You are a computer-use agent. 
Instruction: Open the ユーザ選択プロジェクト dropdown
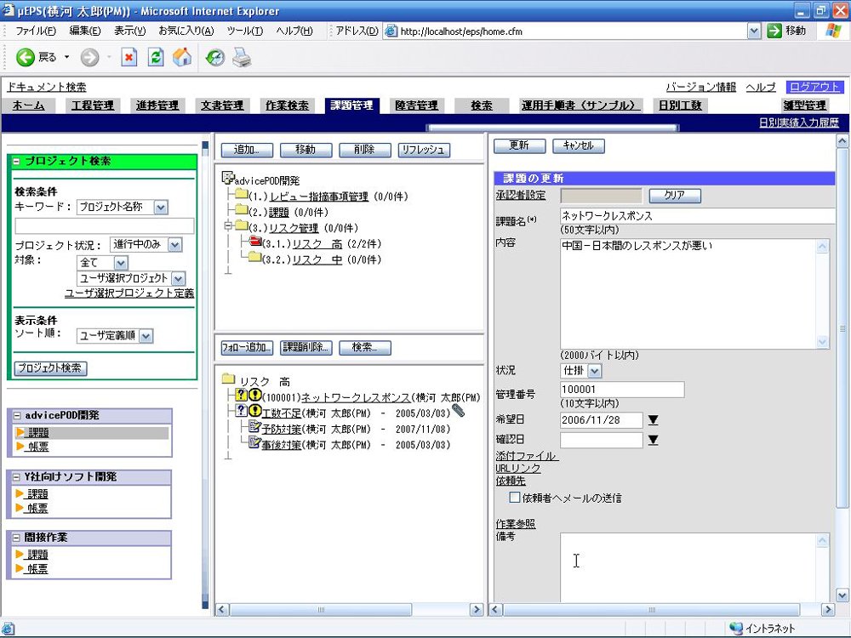click(179, 279)
